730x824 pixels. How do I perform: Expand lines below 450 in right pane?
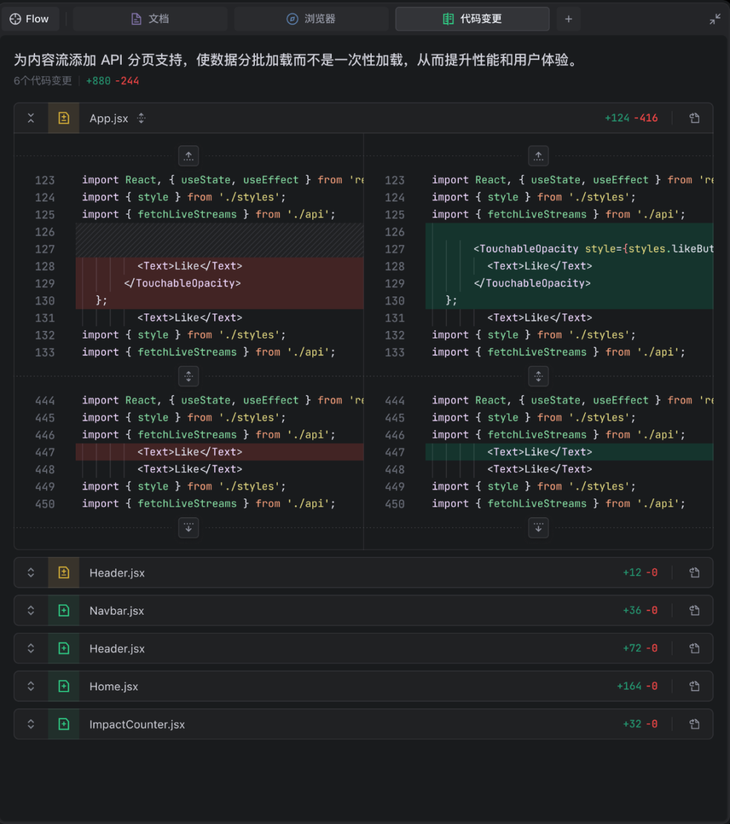point(539,528)
